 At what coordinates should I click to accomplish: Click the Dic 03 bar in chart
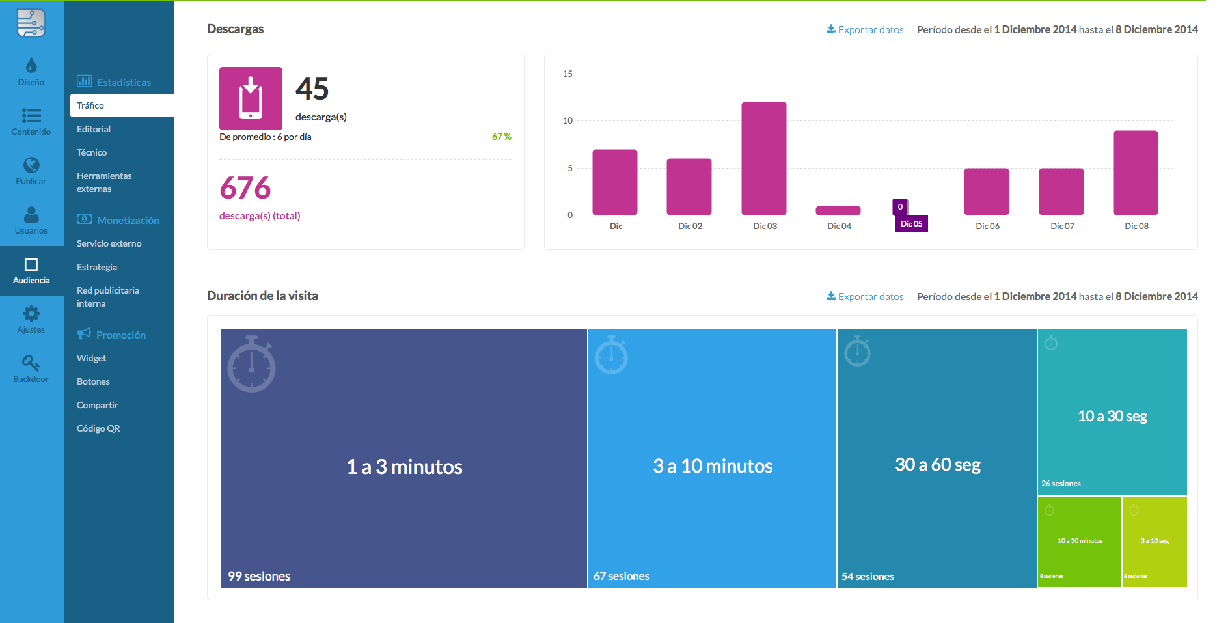point(764,158)
